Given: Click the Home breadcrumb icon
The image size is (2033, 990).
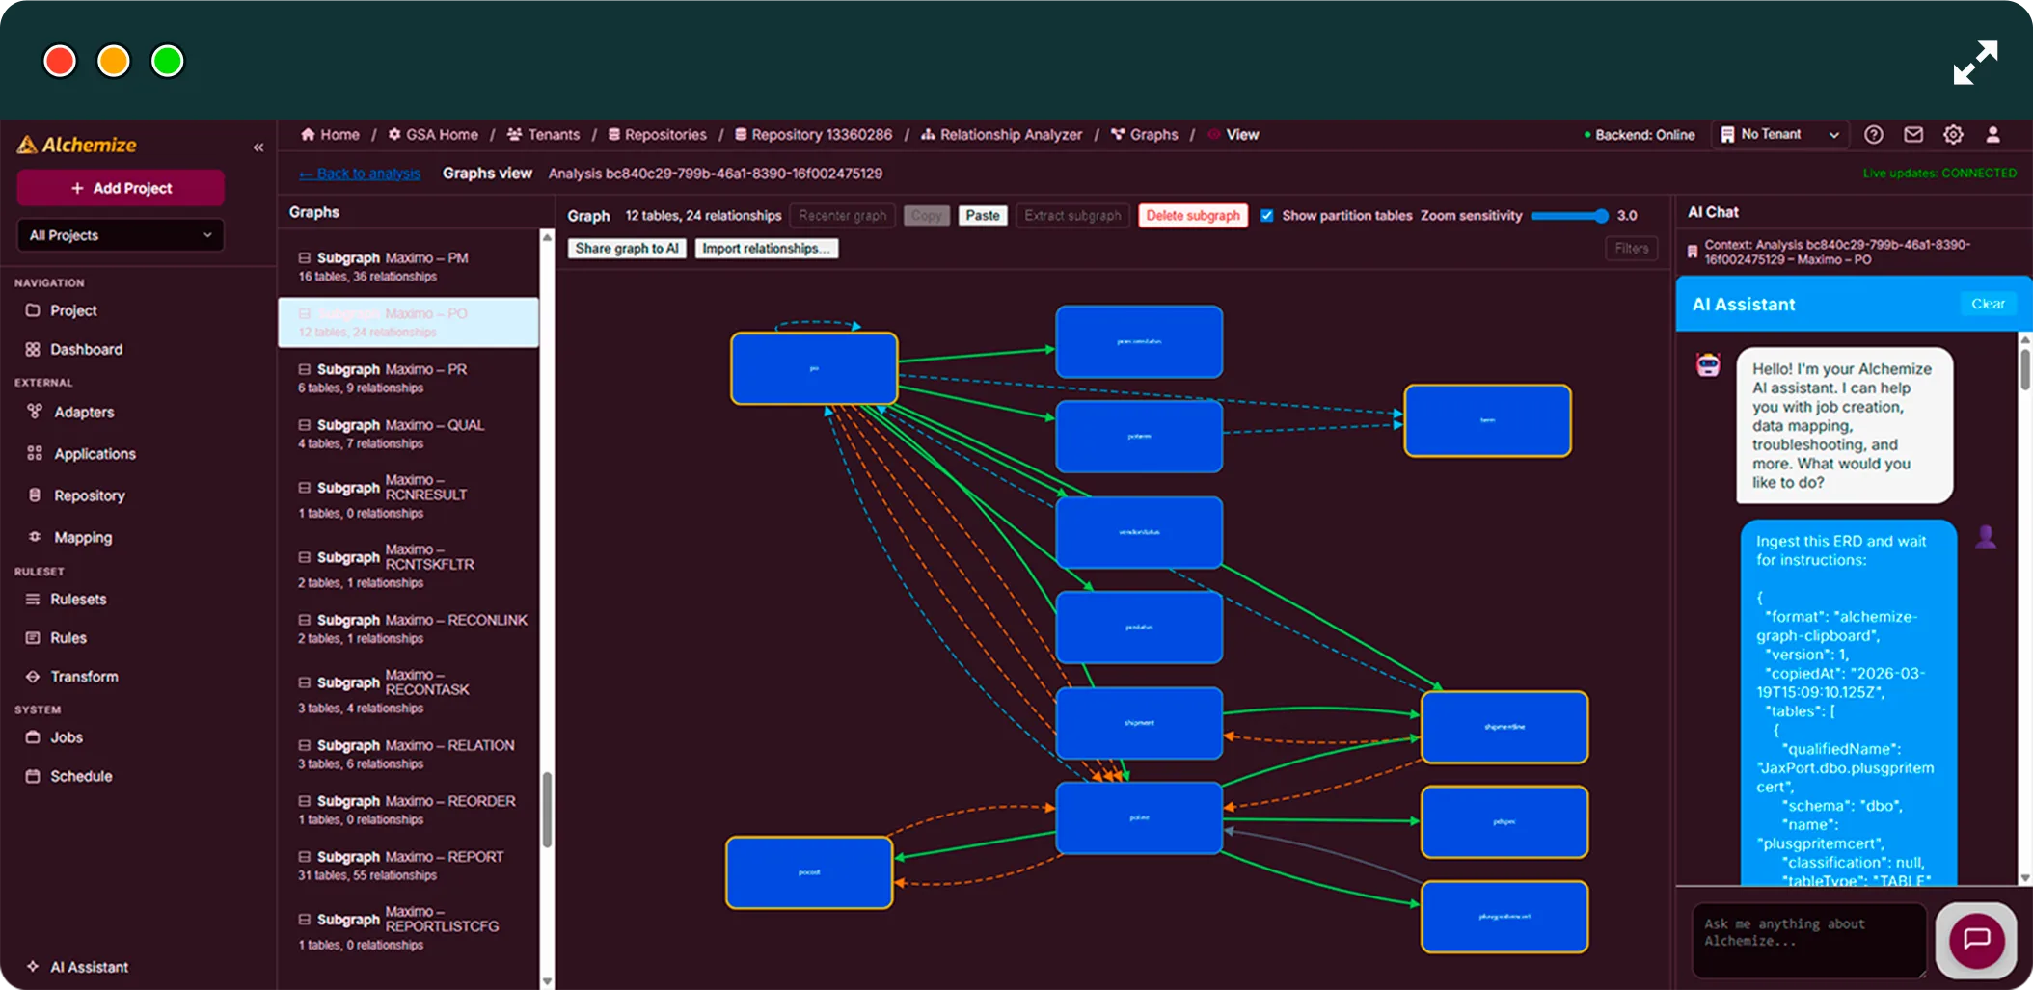Looking at the screenshot, I should [x=308, y=134].
